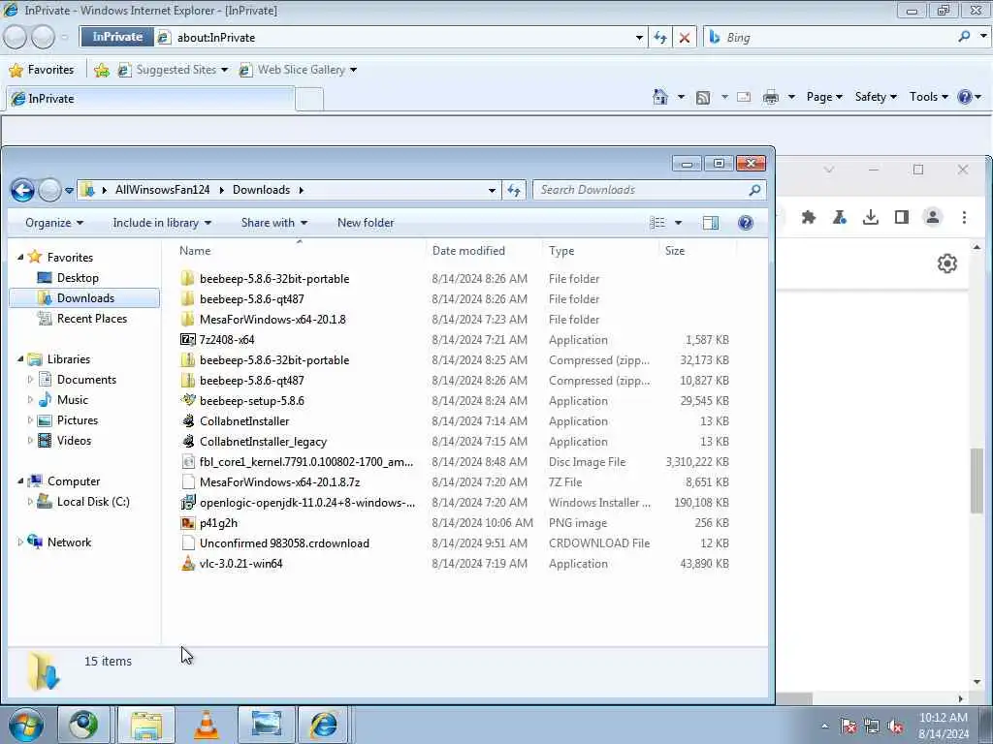The width and height of the screenshot is (993, 744).
Task: Open the Organize dropdown menu
Action: click(x=54, y=223)
